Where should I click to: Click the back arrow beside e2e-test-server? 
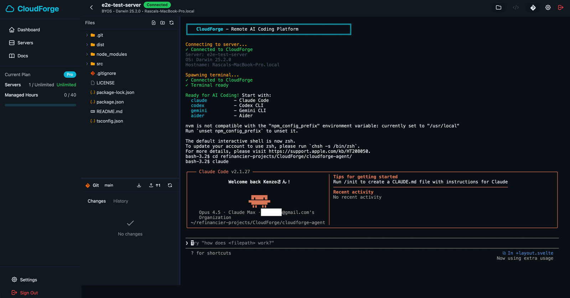92,7
